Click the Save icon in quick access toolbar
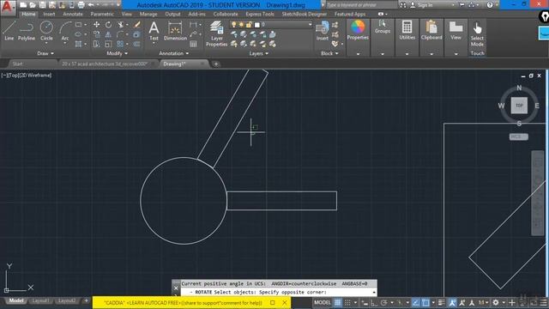 tap(42, 5)
